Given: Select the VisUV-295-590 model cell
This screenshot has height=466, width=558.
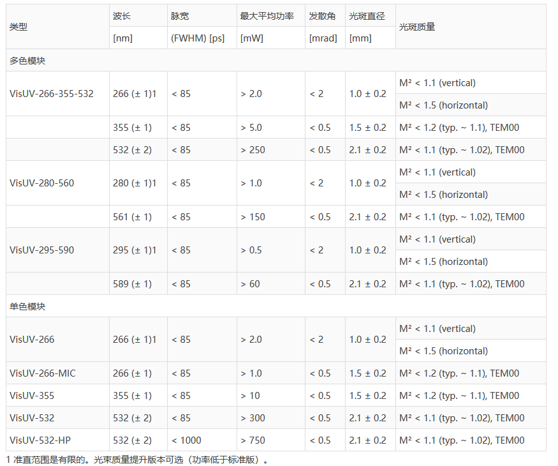Looking at the screenshot, I should click(42, 250).
